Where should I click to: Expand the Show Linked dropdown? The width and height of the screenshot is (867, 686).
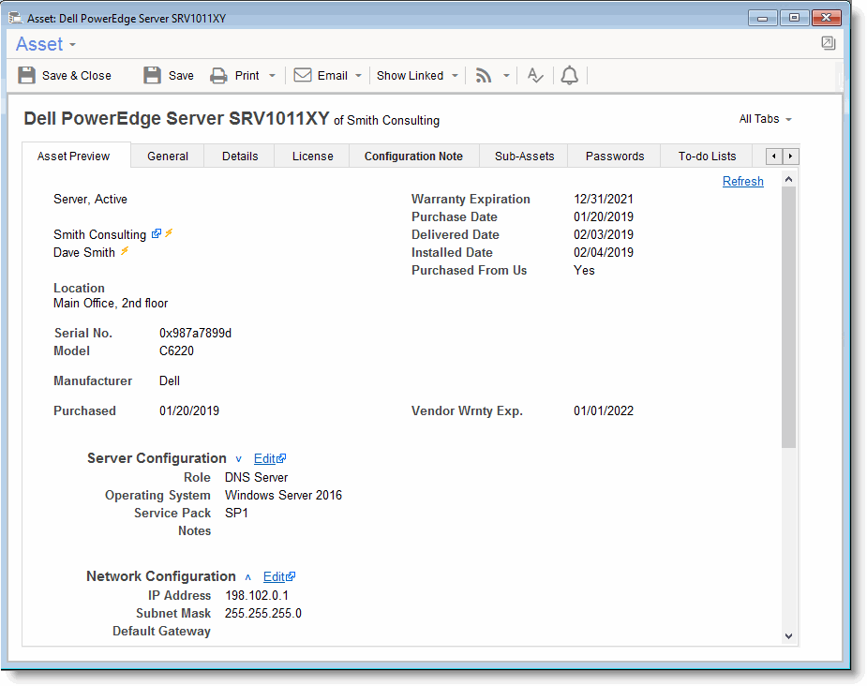[x=455, y=76]
